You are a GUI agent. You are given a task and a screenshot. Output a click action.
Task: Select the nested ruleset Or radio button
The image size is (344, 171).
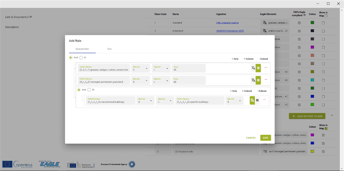pos(89,90)
